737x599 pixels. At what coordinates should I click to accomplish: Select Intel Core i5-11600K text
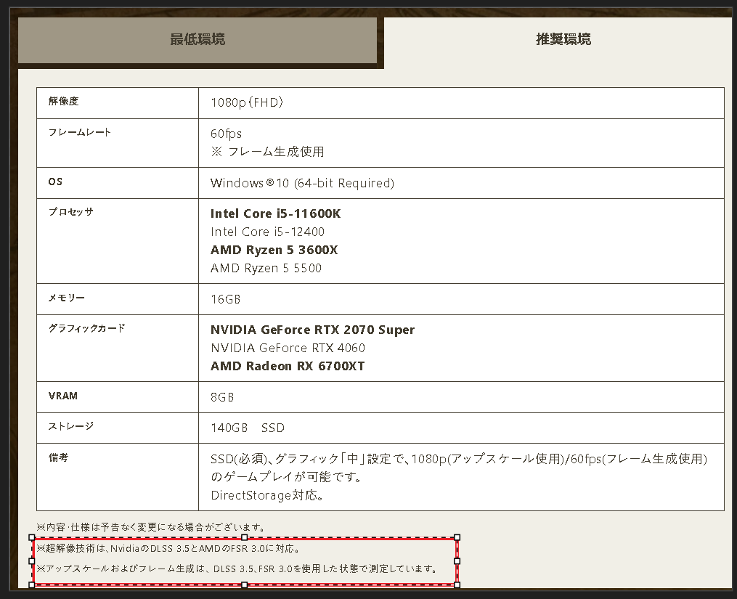click(275, 214)
